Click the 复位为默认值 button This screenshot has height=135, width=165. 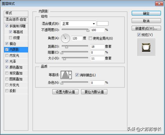click(x=94, y=92)
